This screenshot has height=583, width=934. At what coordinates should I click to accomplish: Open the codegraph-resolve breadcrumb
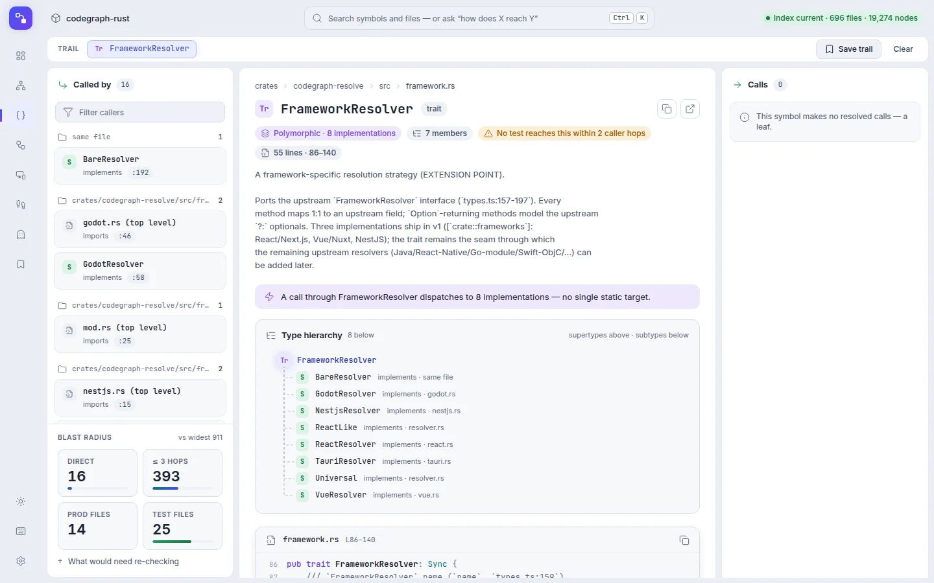(x=328, y=86)
